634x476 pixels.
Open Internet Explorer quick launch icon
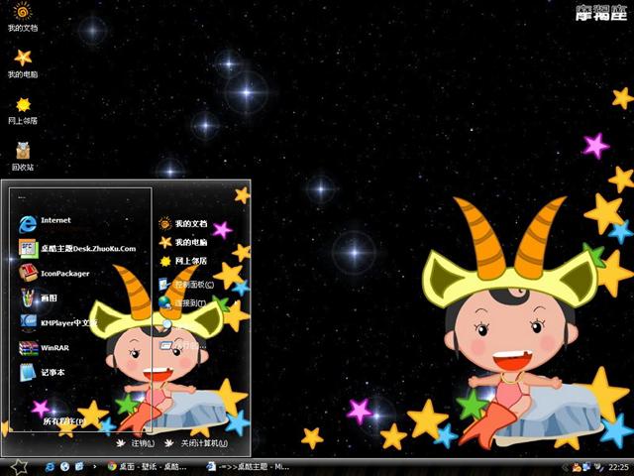pyautogui.click(x=51, y=467)
